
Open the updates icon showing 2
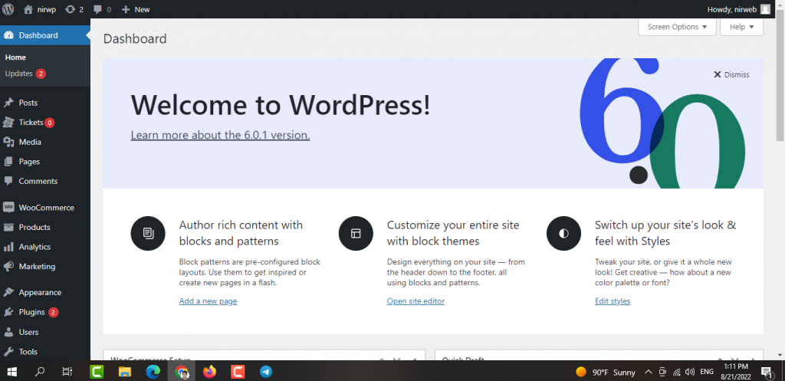[x=74, y=9]
